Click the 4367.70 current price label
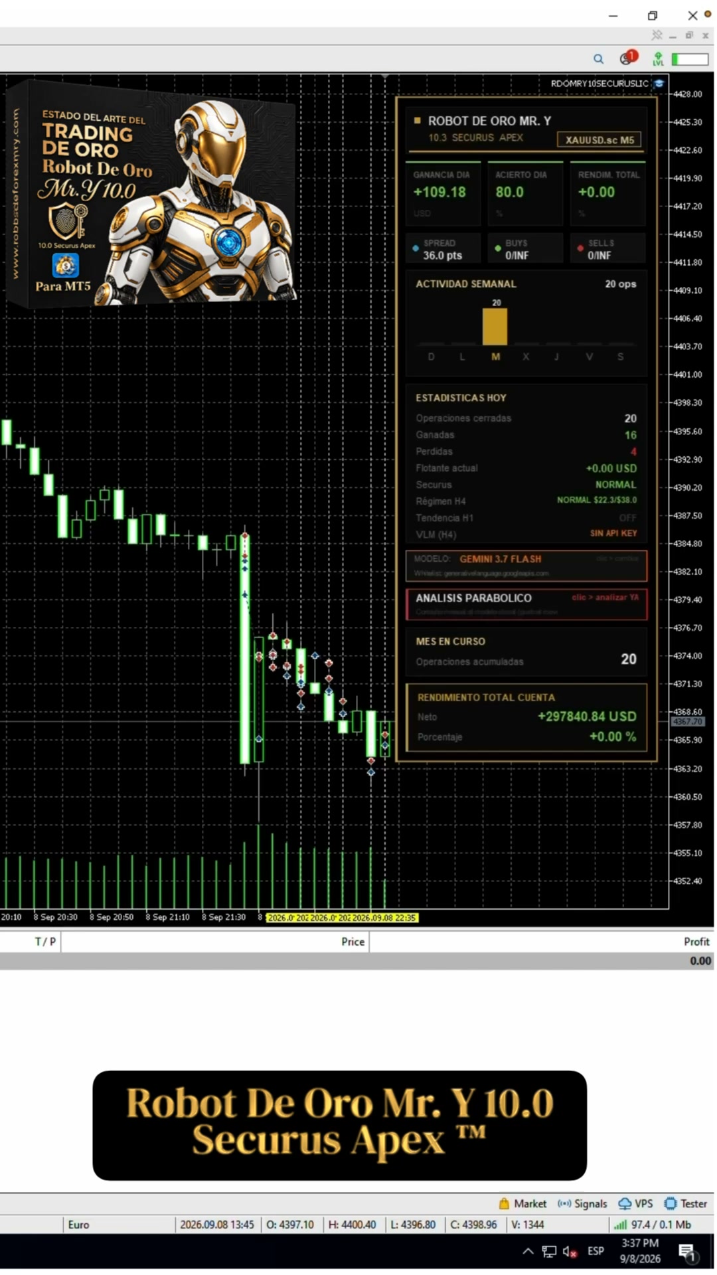The image size is (717, 1275). [x=687, y=721]
